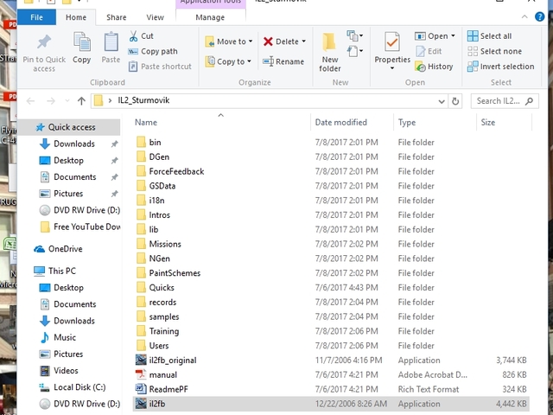Sort files by the Name column
553x415 pixels.
point(146,123)
